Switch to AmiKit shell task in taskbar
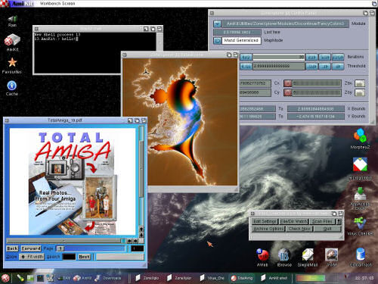378x284 pixels. coord(274,278)
